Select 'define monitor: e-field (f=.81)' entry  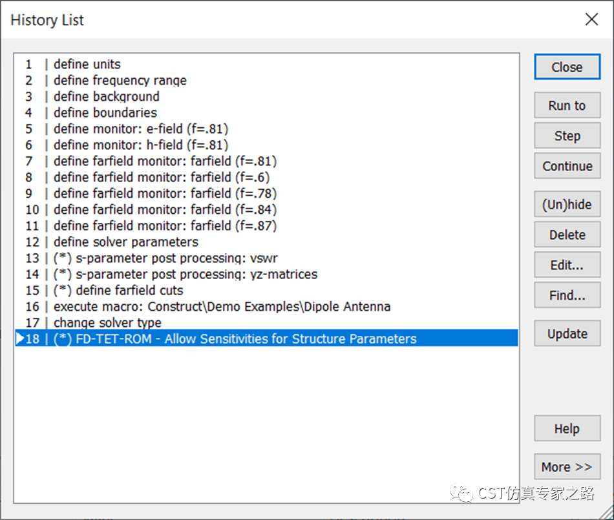[266, 129]
